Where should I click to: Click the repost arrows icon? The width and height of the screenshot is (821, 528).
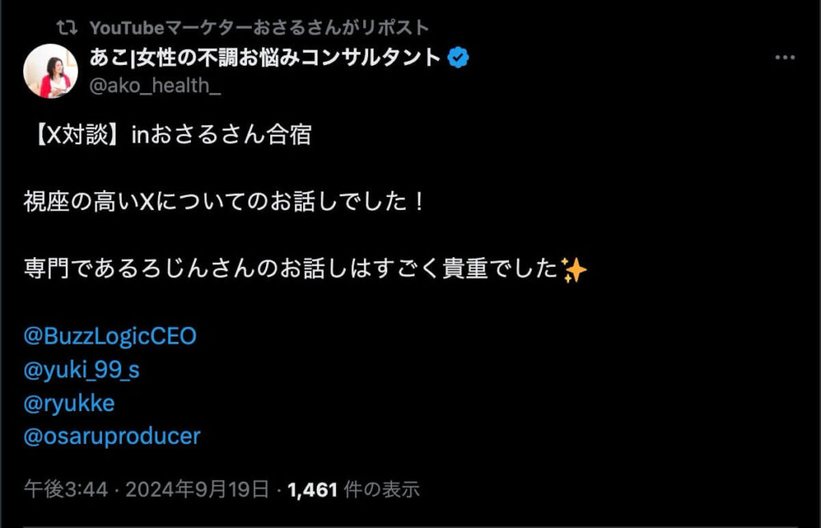pyautogui.click(x=69, y=29)
